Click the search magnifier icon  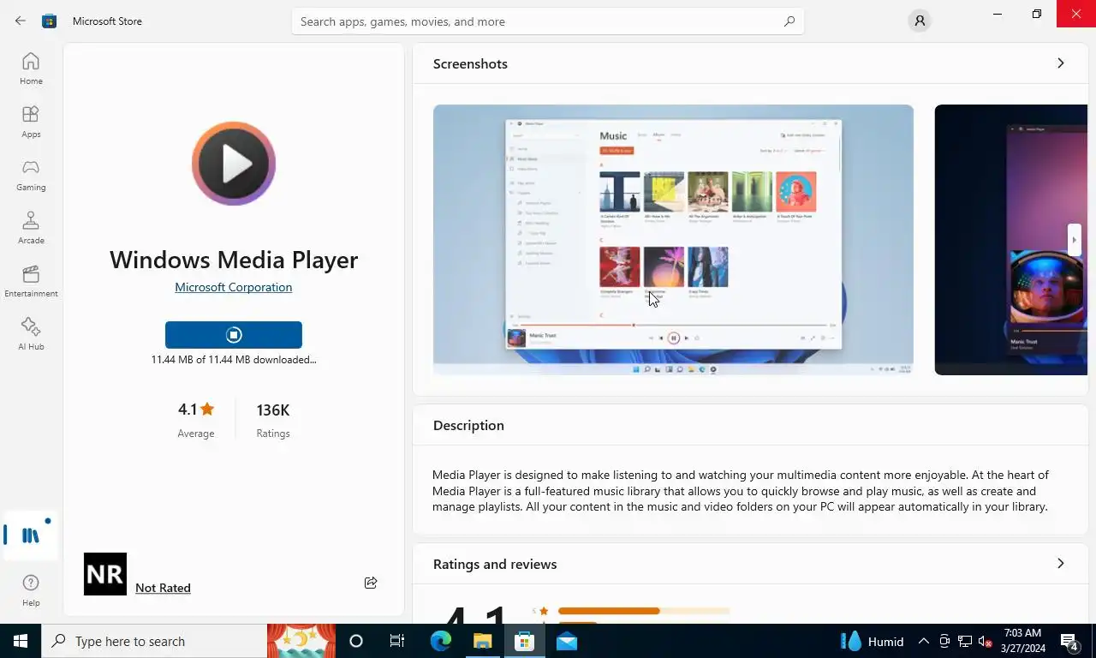pos(789,21)
